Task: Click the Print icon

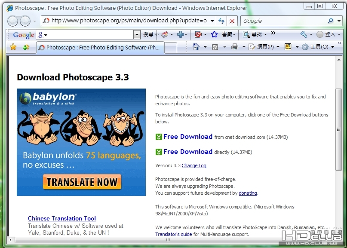Action: pyautogui.click(x=235, y=47)
